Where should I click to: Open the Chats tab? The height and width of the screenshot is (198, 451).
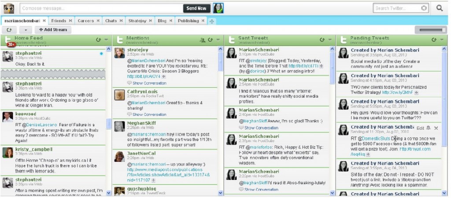coord(111,21)
